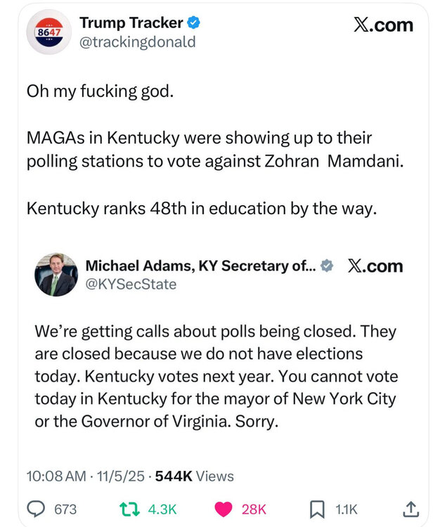
Task: Like the post with heart icon
Action: [x=223, y=509]
